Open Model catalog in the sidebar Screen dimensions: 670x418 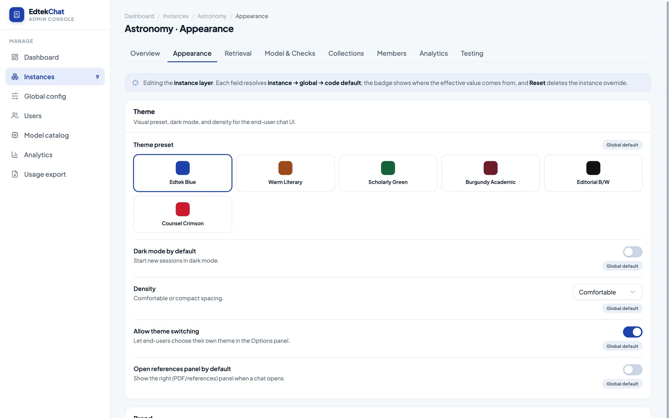point(55,135)
